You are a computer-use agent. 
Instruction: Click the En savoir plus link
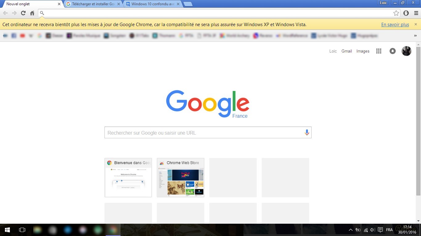(395, 25)
